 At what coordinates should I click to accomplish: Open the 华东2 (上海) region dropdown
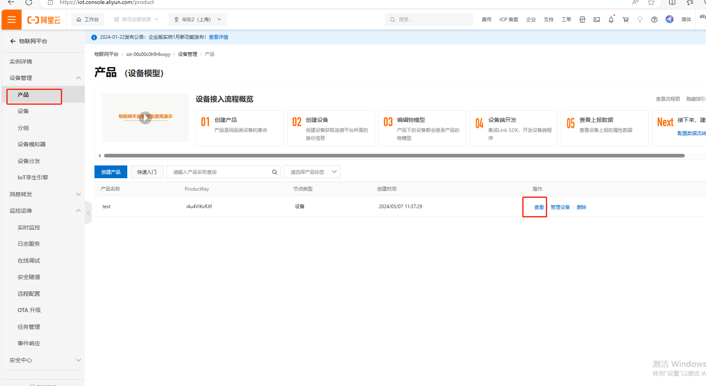point(198,20)
